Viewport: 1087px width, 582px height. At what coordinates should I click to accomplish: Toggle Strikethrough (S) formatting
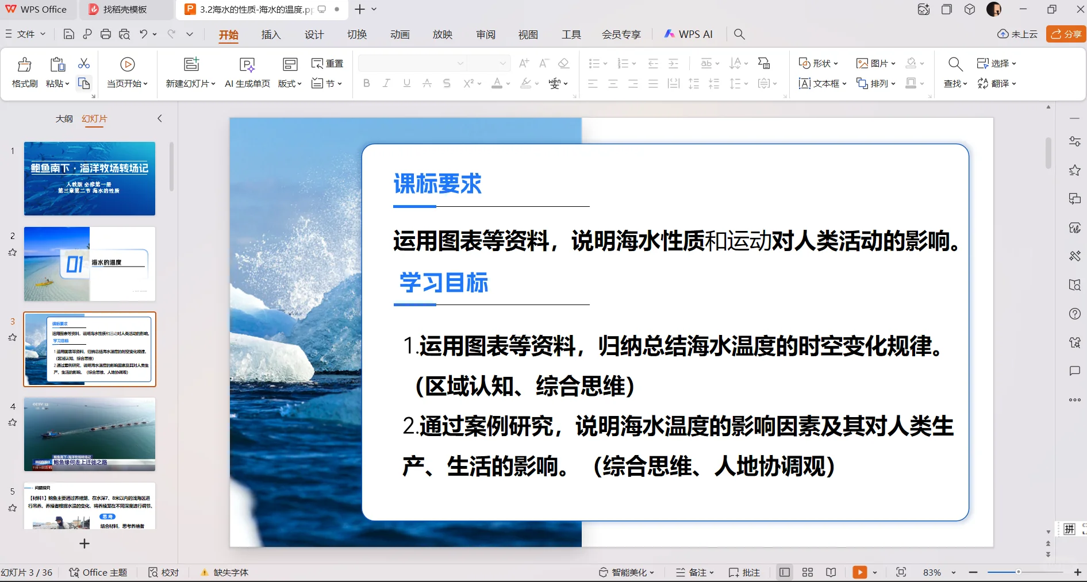(447, 83)
